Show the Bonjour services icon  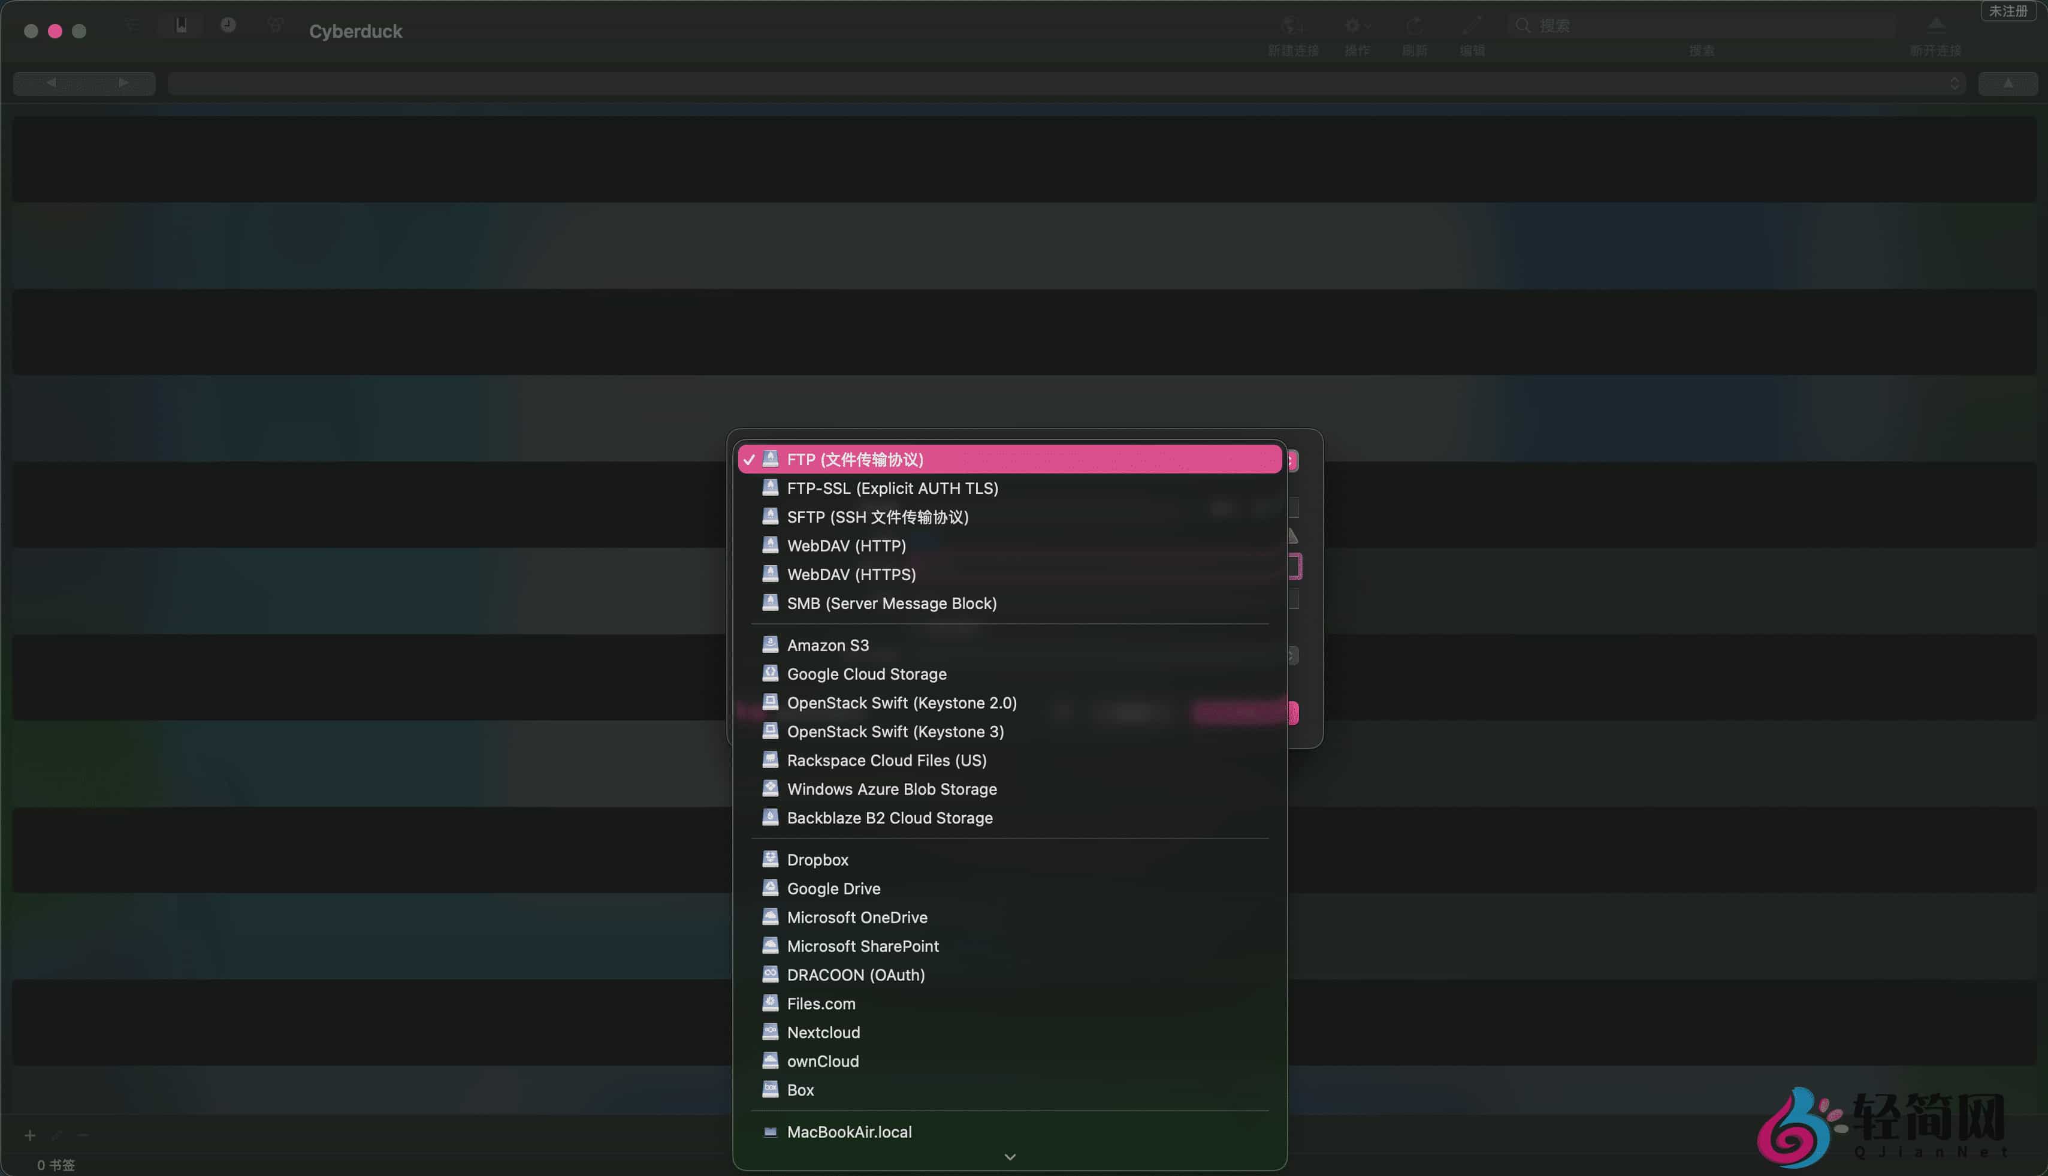(x=274, y=25)
